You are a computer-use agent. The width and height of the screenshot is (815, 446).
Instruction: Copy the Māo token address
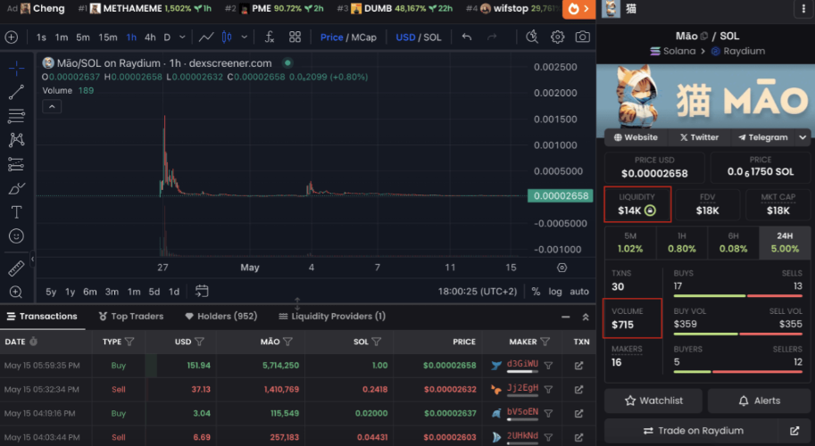[x=704, y=37]
